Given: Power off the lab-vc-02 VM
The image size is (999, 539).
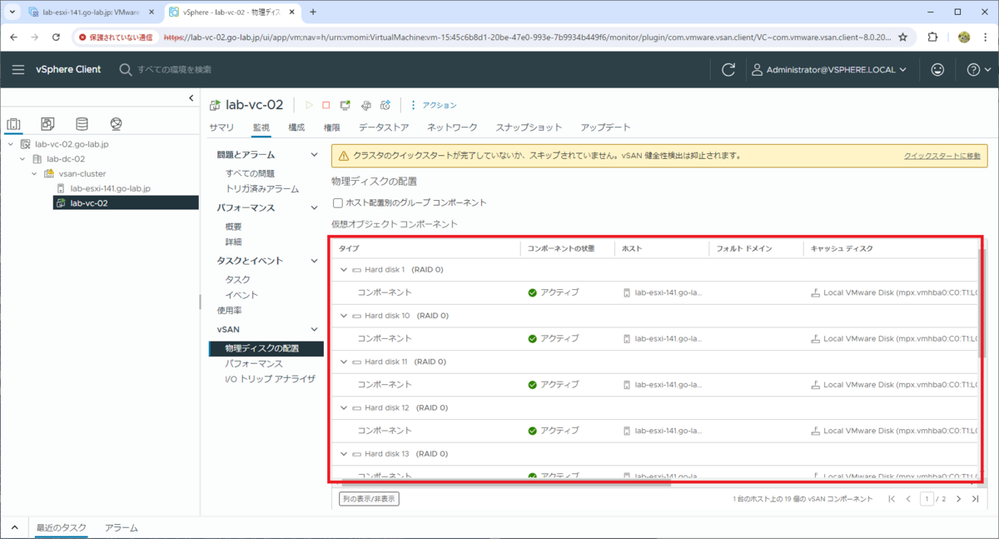Looking at the screenshot, I should 326,105.
